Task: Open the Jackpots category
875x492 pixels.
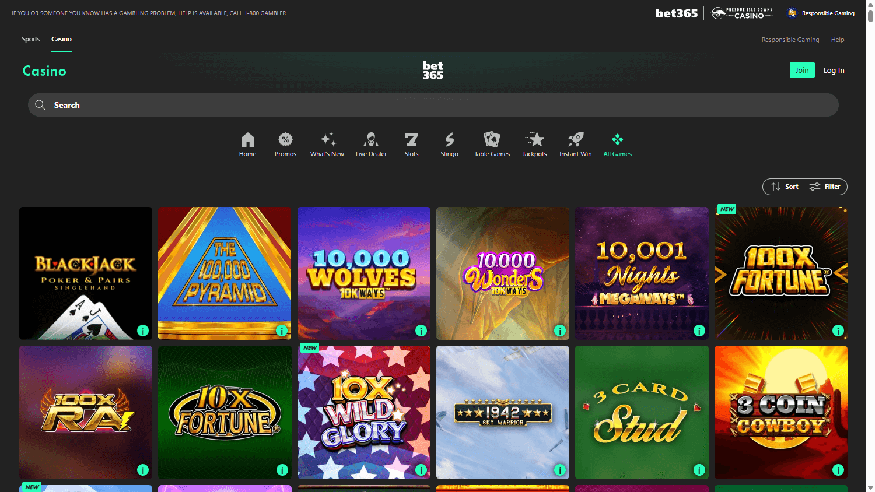Action: [534, 140]
